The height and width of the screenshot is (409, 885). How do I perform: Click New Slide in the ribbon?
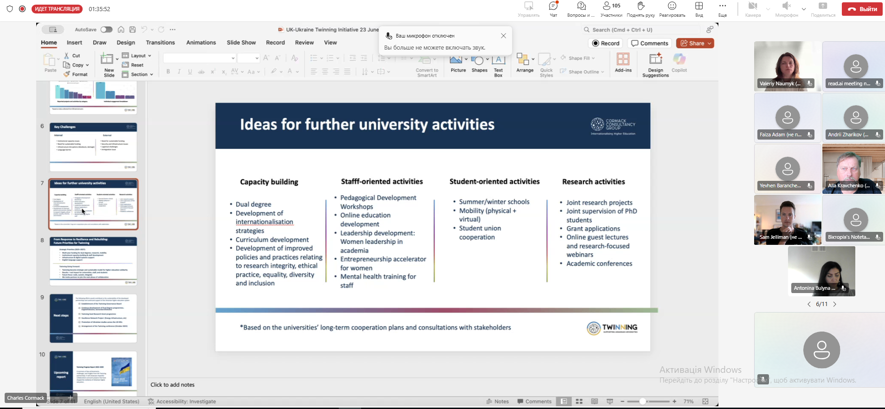[108, 64]
